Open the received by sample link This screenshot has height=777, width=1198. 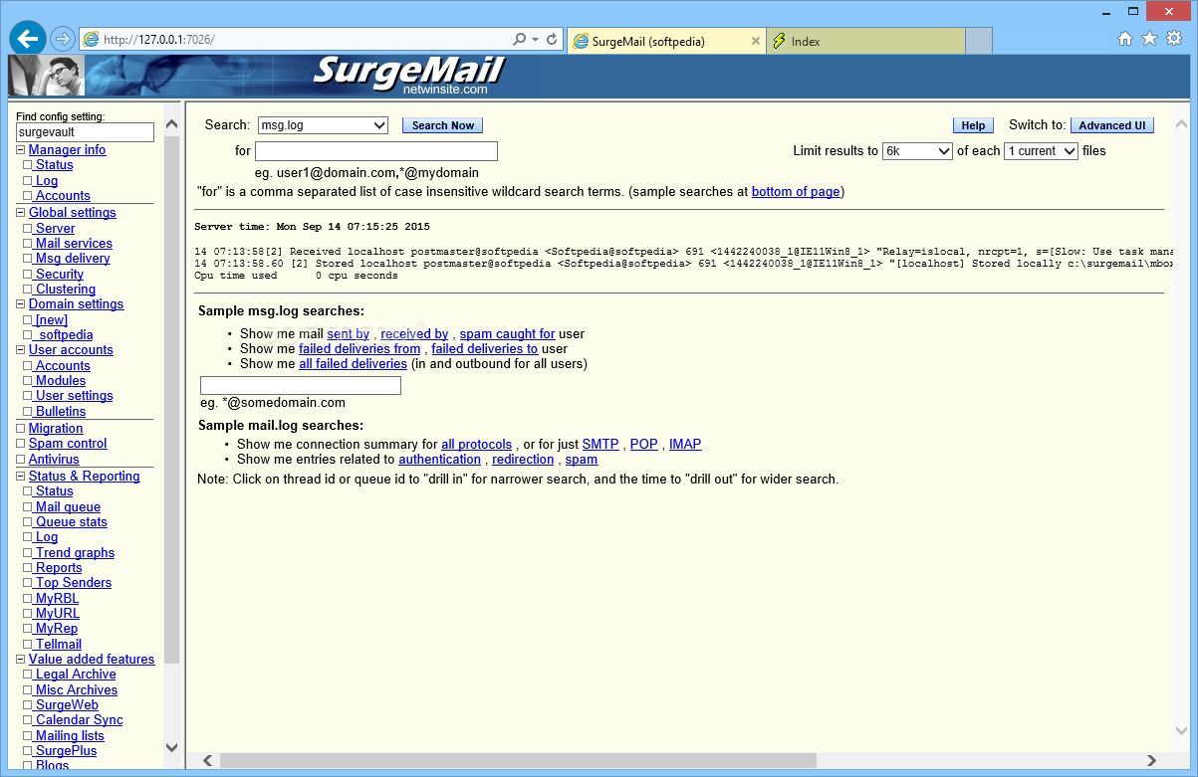414,334
